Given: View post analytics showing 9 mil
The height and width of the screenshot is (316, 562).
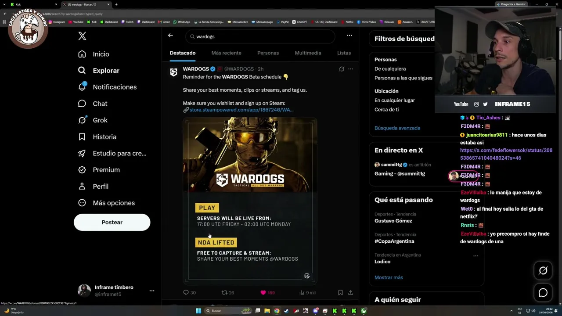Looking at the screenshot, I should click(307, 292).
